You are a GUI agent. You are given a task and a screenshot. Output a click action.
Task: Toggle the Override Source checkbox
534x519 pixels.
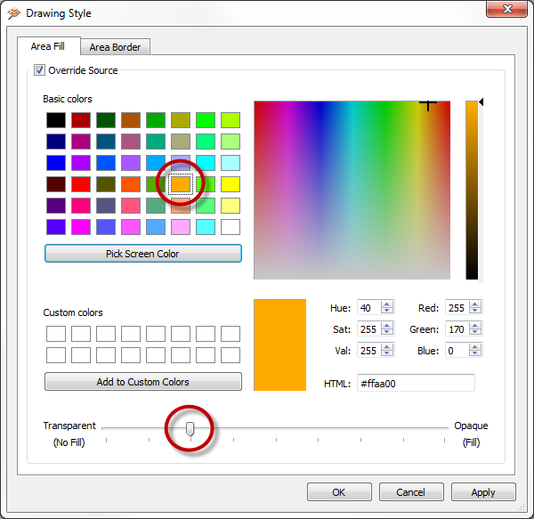point(39,70)
